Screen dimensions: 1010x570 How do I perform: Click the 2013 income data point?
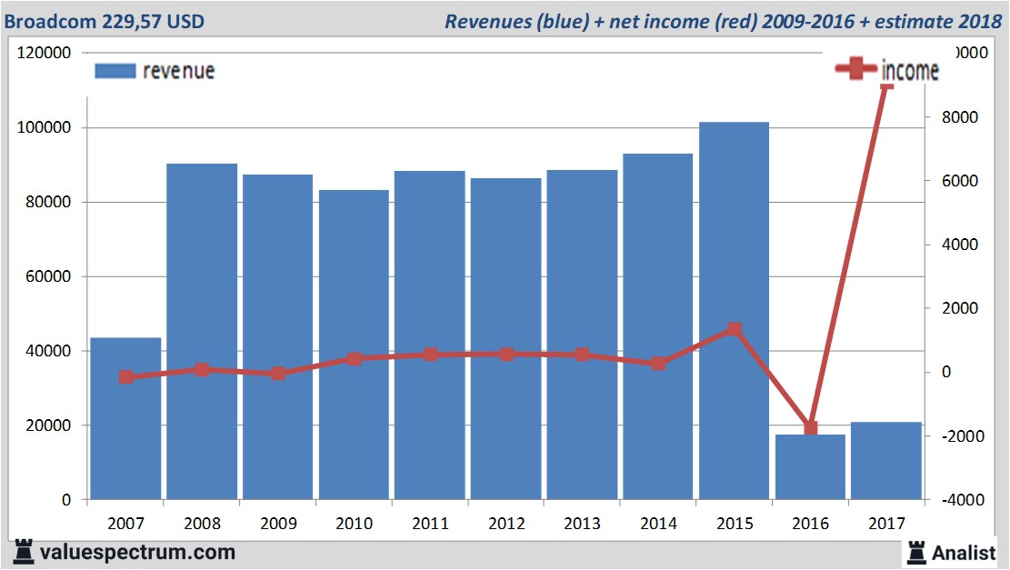(x=583, y=355)
